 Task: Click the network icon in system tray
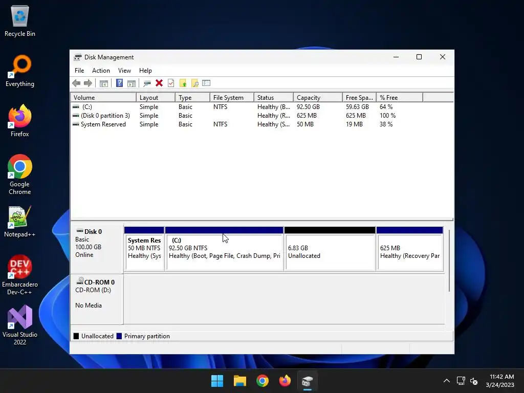pyautogui.click(x=461, y=381)
